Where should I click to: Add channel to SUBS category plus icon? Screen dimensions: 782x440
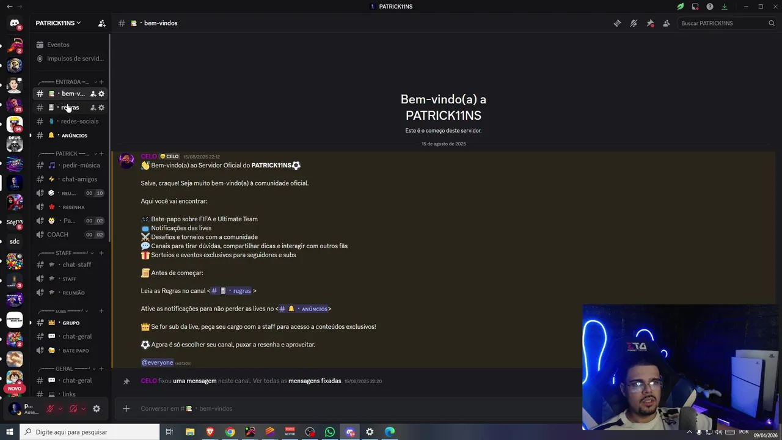coord(101,311)
